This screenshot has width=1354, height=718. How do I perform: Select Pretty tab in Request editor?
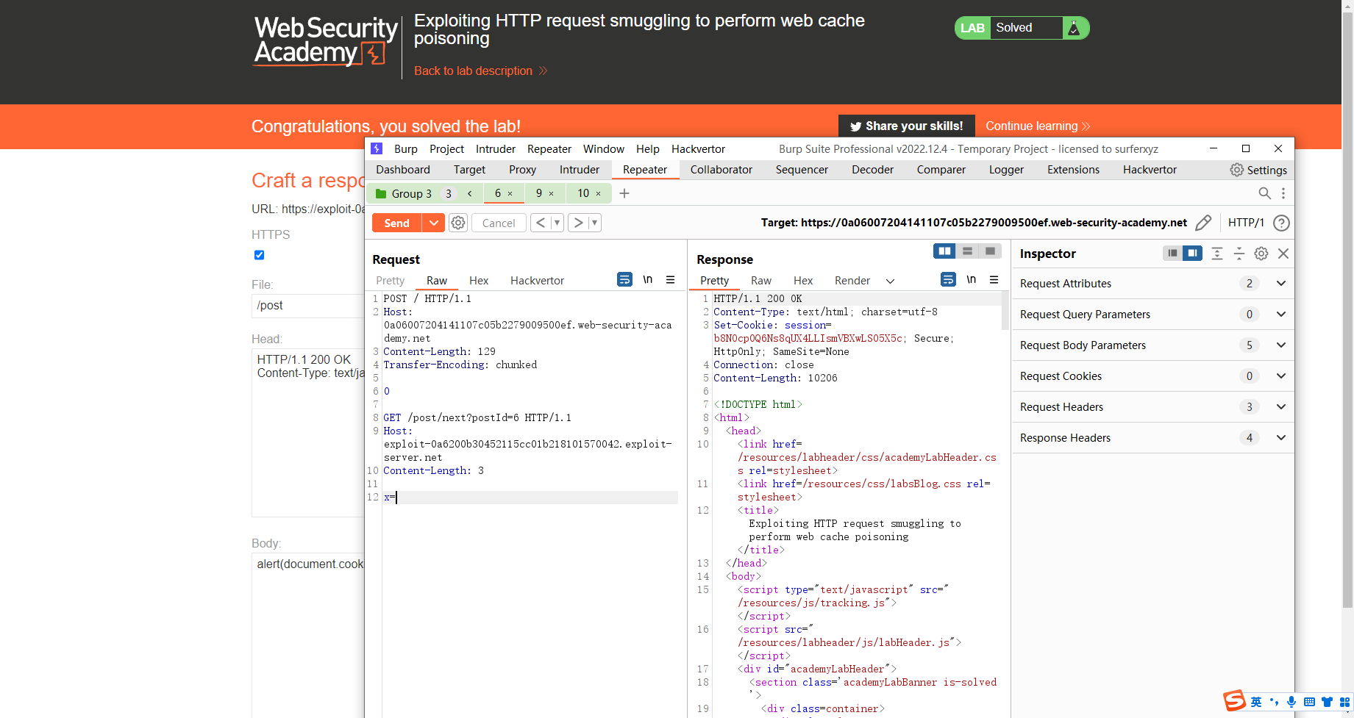pos(390,281)
